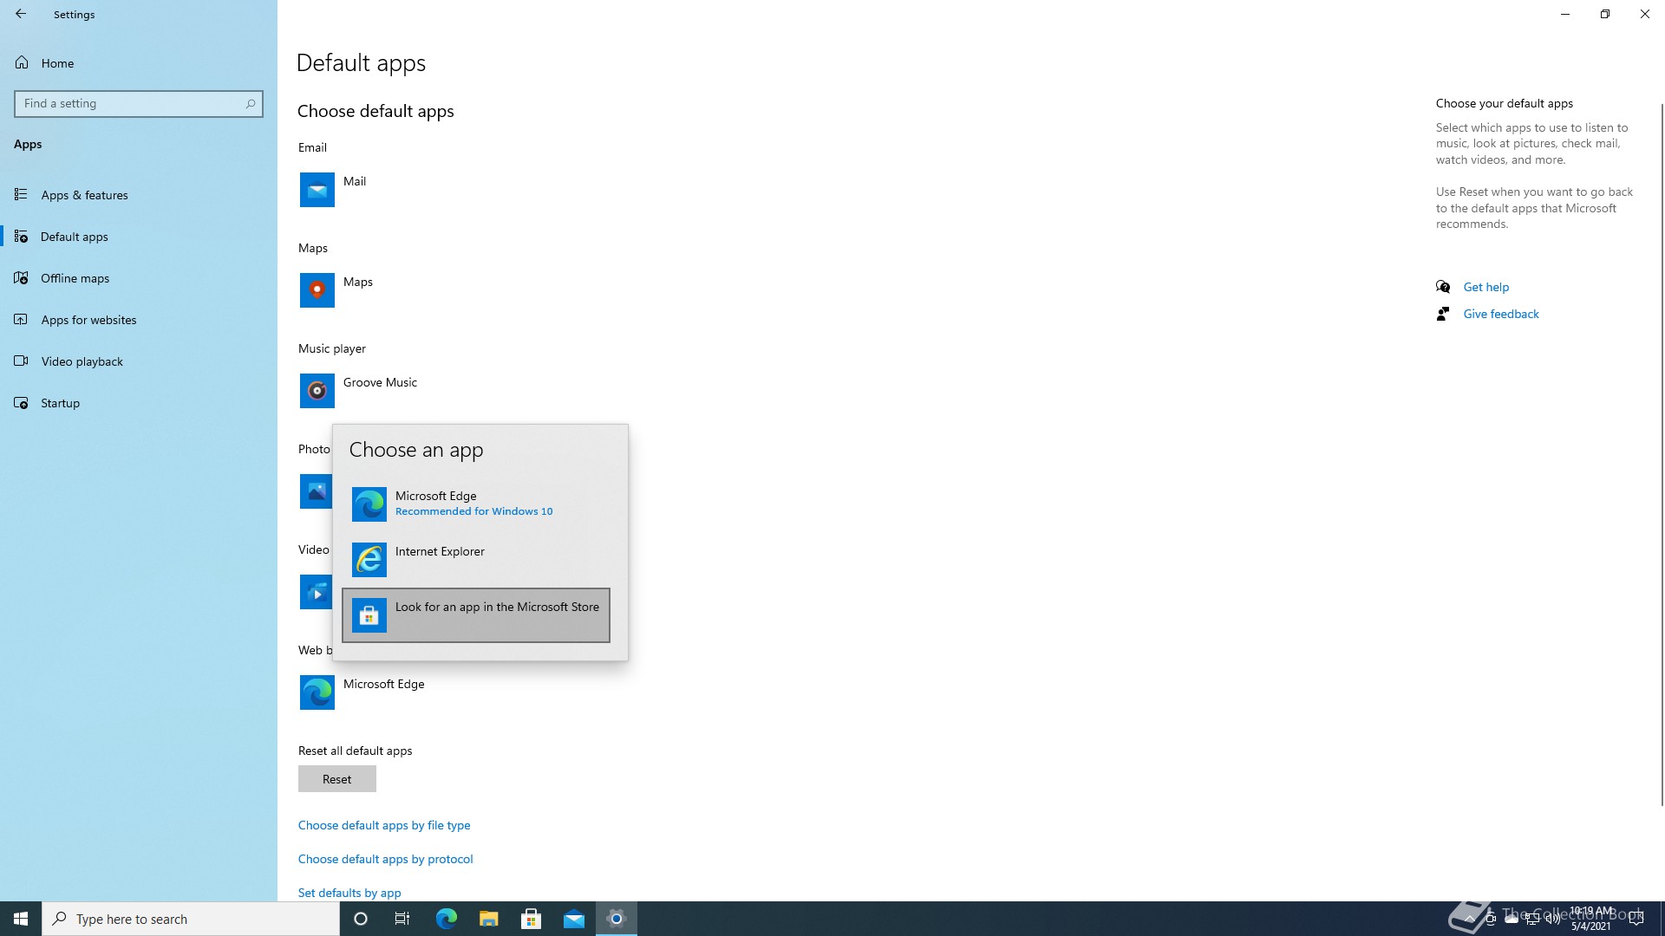This screenshot has width=1665, height=936.
Task: Click the Internet Explorer icon in popup
Action: point(369,560)
